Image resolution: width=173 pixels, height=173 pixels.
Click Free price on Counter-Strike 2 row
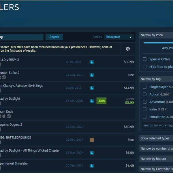click(x=131, y=75)
